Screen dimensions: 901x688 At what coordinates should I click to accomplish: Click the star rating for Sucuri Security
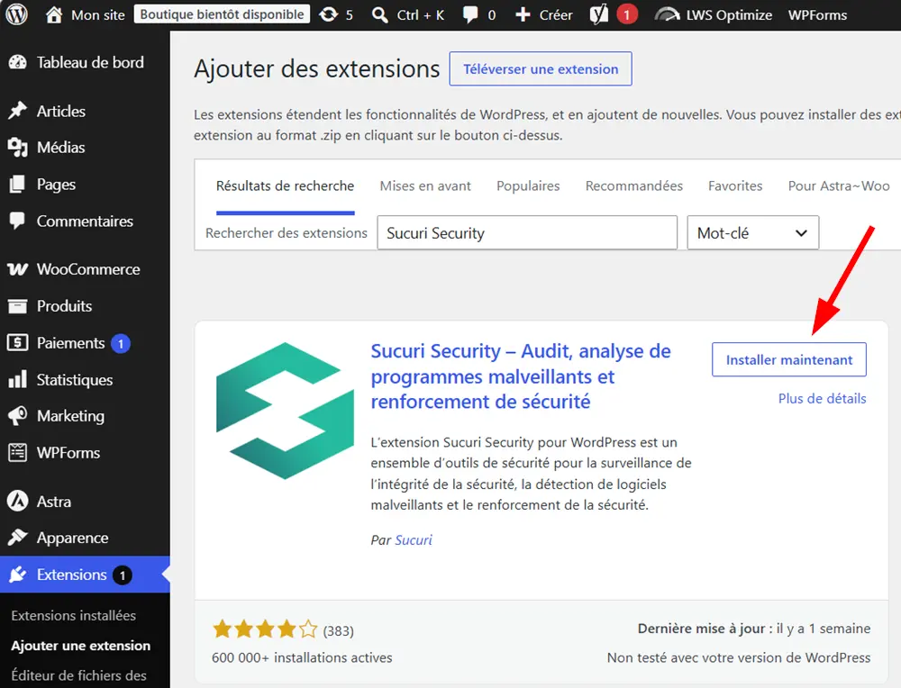[x=265, y=629]
